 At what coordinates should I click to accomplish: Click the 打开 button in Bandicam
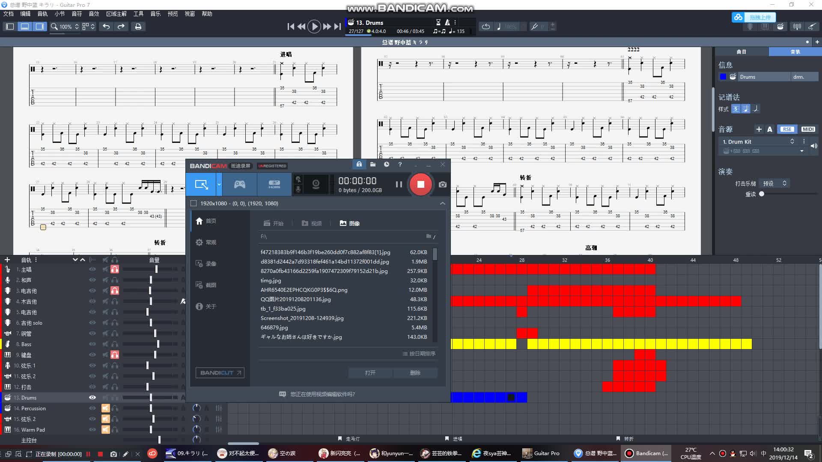click(370, 373)
